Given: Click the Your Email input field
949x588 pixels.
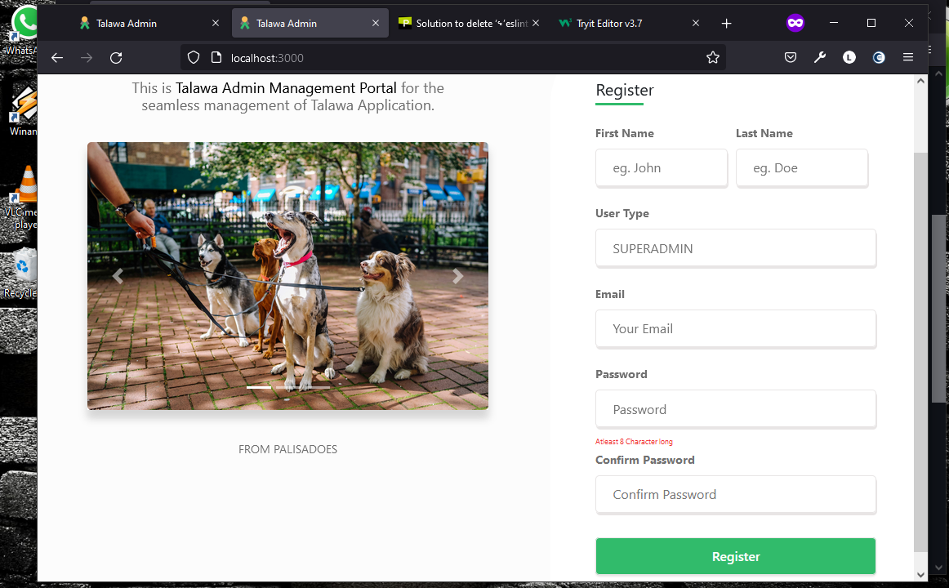Looking at the screenshot, I should (735, 329).
